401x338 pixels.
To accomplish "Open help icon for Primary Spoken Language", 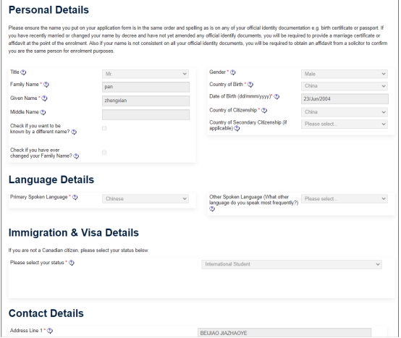I will pyautogui.click(x=75, y=198).
